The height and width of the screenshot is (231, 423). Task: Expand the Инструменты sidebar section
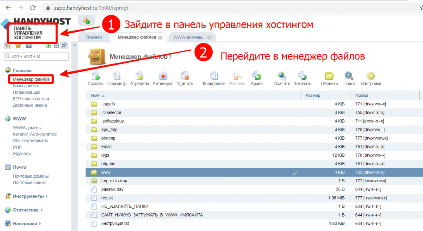point(28,196)
